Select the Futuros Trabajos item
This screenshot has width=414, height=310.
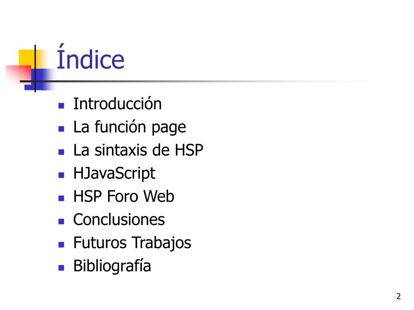tap(132, 243)
